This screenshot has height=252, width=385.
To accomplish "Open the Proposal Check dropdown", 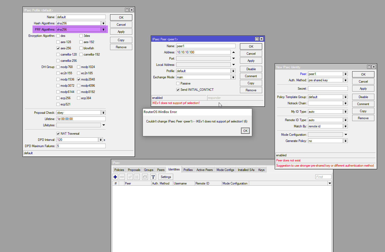I will 103,113.
